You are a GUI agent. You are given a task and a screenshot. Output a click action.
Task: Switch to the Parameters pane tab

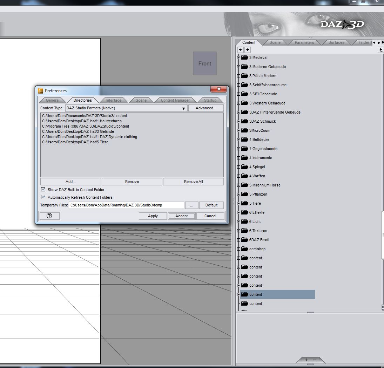pos(304,42)
